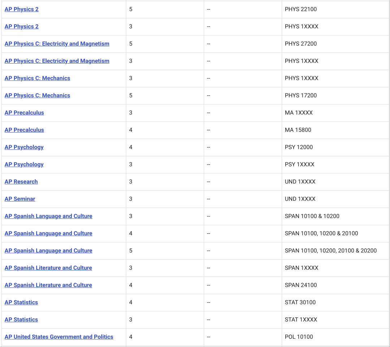
Task: Go to the AP Seminar link
Action: 20,199
